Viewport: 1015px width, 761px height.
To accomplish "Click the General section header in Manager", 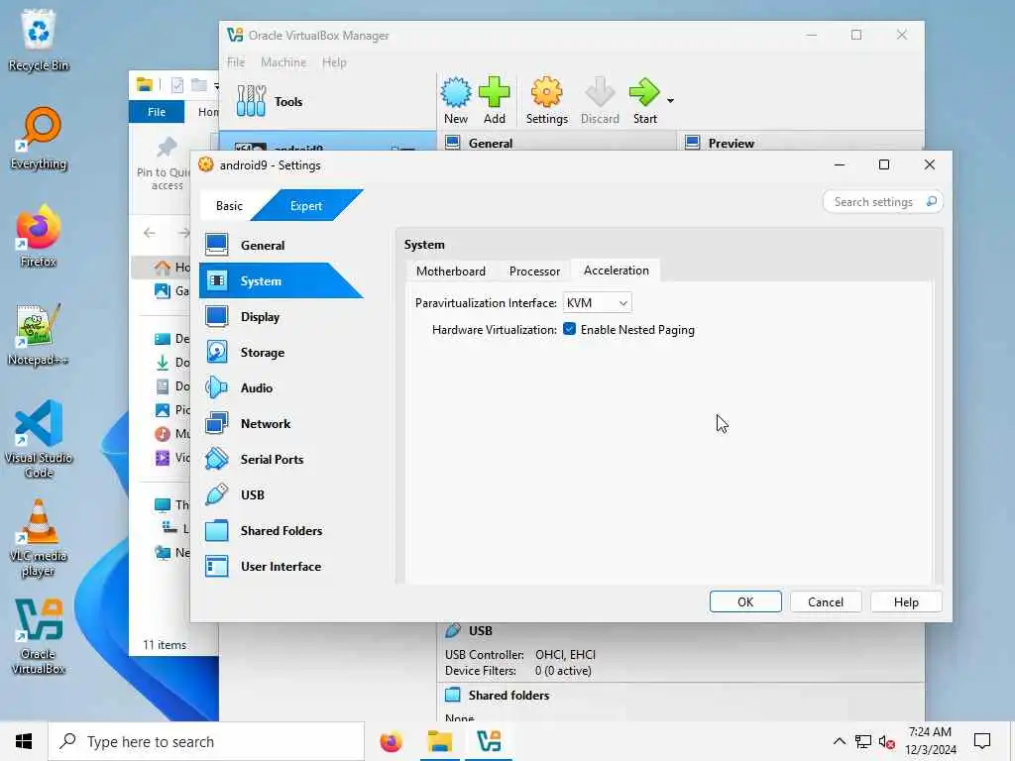I will [490, 143].
